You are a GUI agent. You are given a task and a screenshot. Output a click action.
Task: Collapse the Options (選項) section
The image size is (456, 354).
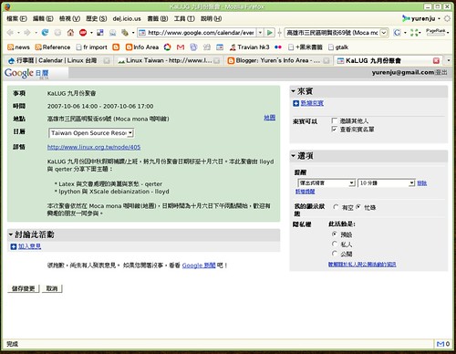(x=294, y=156)
